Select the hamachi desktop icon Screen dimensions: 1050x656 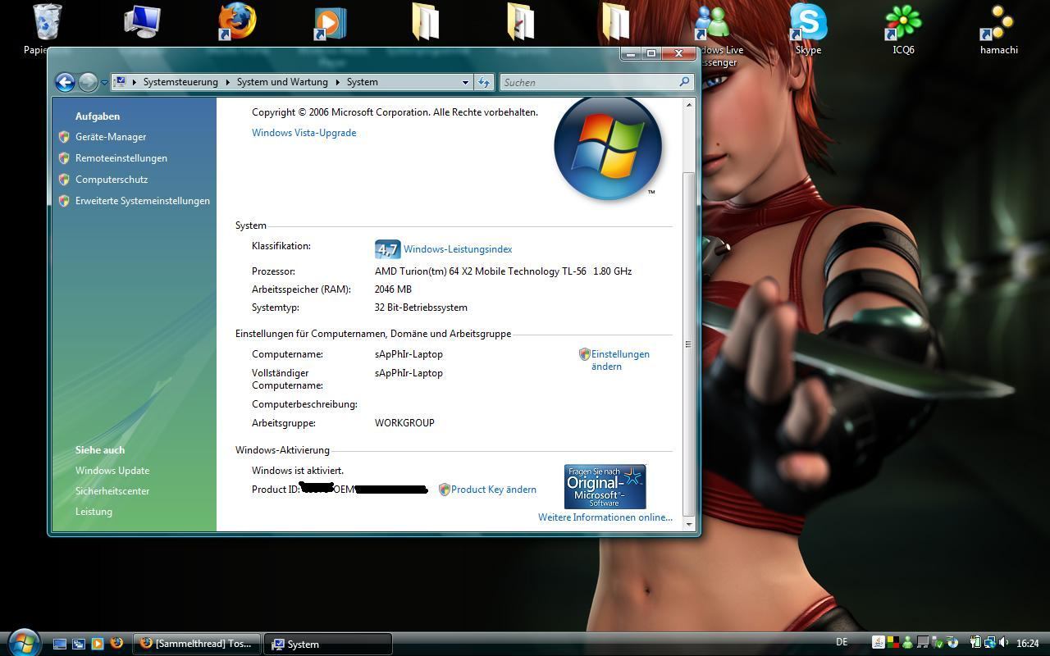pyautogui.click(x=998, y=29)
